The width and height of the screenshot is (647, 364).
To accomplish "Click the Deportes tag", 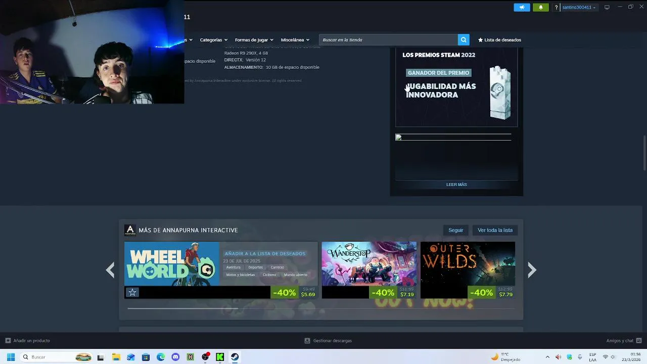I will (255, 267).
